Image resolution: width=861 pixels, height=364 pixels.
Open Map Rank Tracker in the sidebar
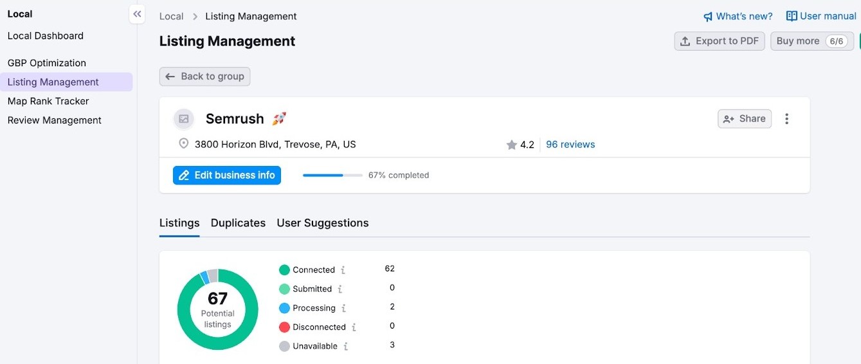click(x=48, y=101)
